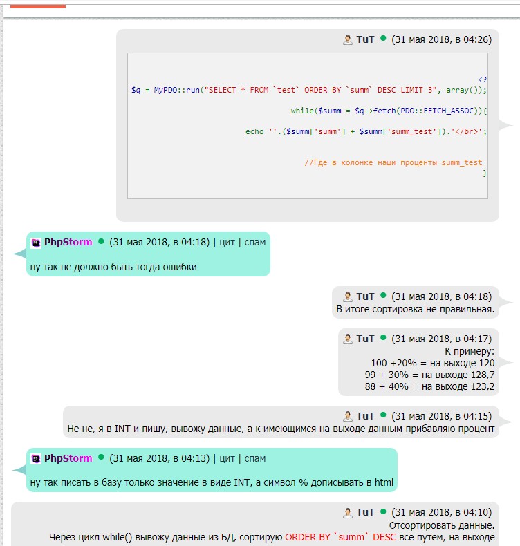
Task: Open the PhpStorm username in 04:18 message
Action: click(68, 243)
